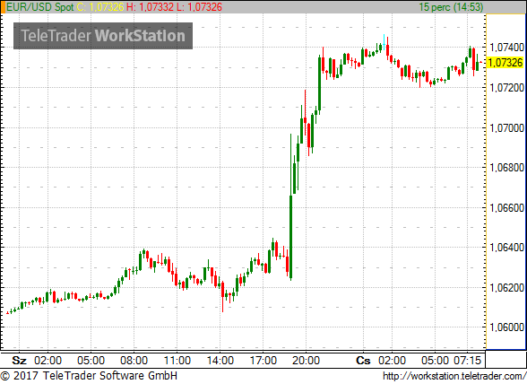The image size is (527, 384).
Task: Click the 1,06800 price axis label
Action: coord(507,167)
